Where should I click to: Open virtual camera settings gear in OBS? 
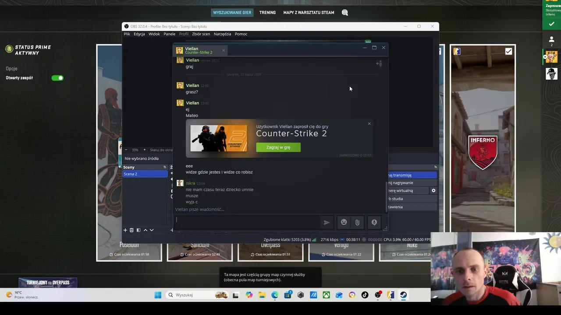pyautogui.click(x=433, y=191)
